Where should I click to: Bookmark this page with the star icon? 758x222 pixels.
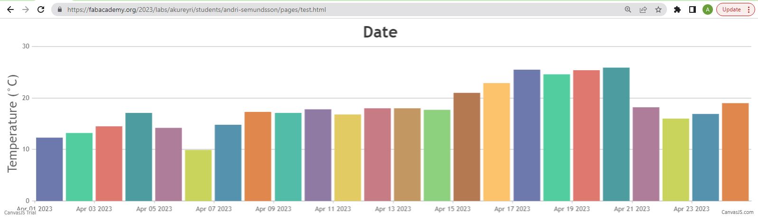pos(658,9)
